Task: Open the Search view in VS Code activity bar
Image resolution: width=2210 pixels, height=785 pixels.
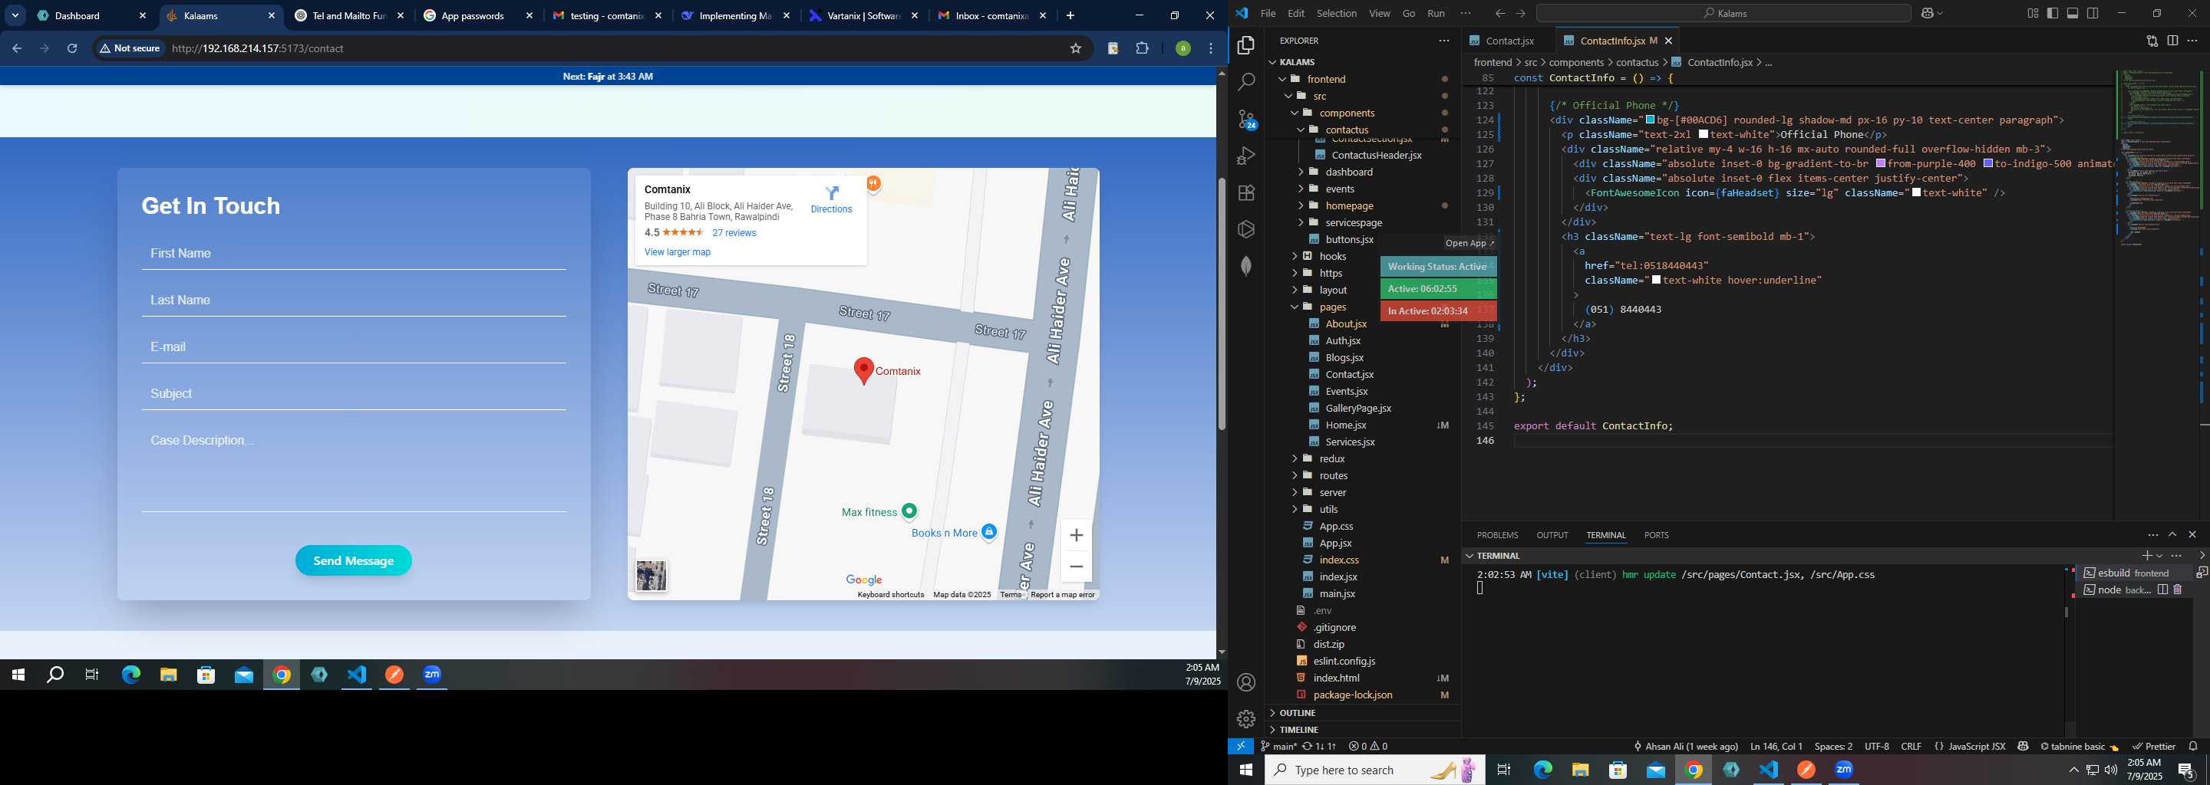Action: coord(1245,82)
